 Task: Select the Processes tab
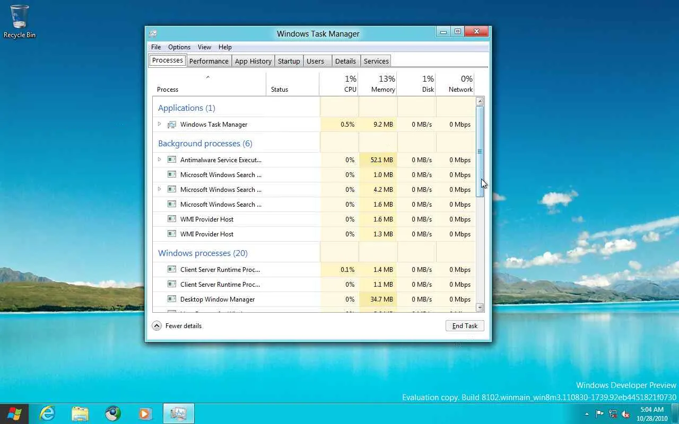pyautogui.click(x=168, y=60)
